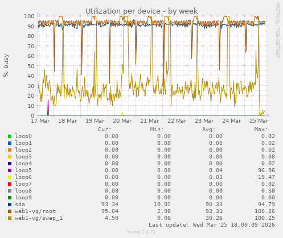
Task: Click the '% busy' y-axis label
Action: tap(6, 65)
